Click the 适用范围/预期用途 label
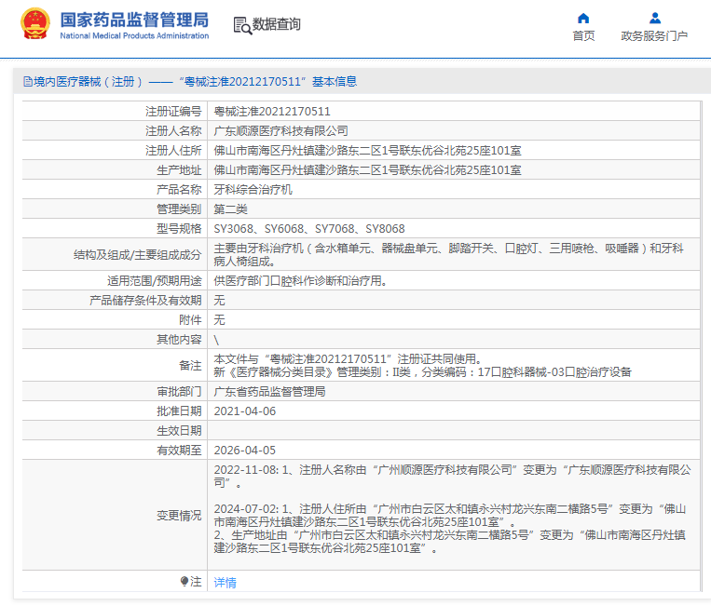 [x=154, y=281]
